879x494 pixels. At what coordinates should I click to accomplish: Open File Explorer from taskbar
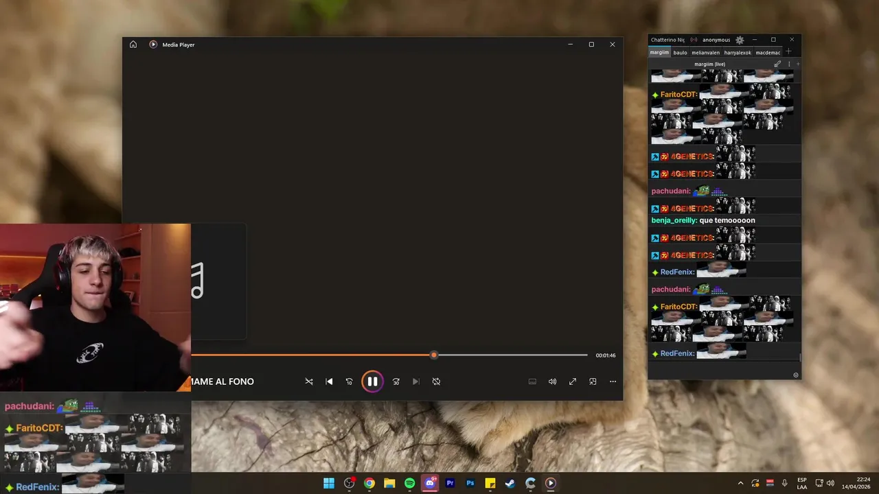[x=389, y=483]
